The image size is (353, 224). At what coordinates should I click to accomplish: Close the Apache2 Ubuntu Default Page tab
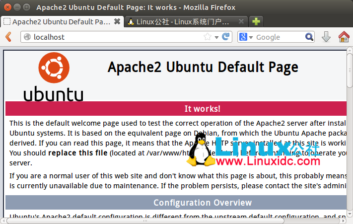117,22
